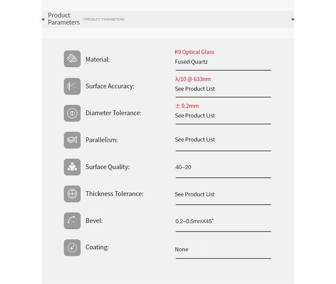Click the Material icon with stacked bars
The image size is (336, 284).
click(x=72, y=59)
